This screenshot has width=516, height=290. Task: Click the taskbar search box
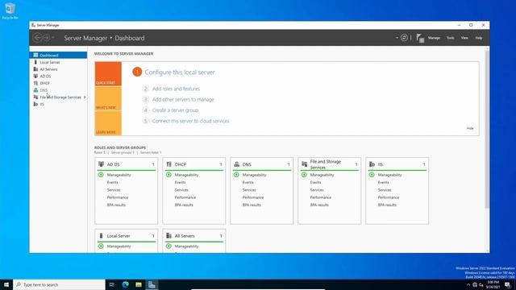click(59, 284)
